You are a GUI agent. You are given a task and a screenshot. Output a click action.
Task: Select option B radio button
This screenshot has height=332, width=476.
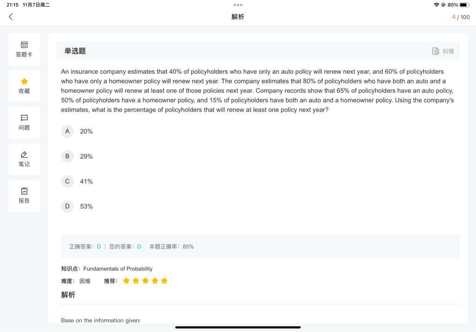[67, 156]
